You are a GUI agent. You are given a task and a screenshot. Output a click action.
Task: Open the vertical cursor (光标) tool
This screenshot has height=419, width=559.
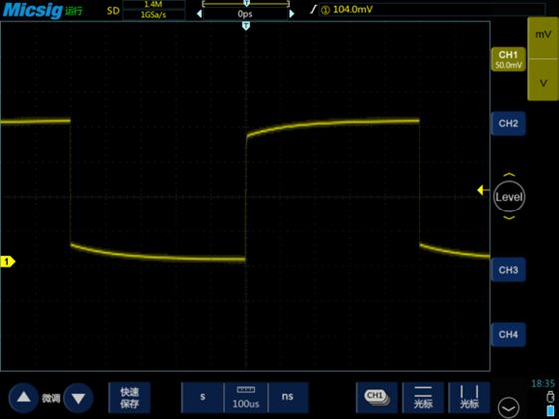[469, 398]
